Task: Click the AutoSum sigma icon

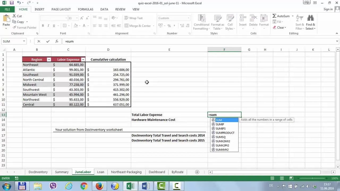Action: [x=274, y=16]
